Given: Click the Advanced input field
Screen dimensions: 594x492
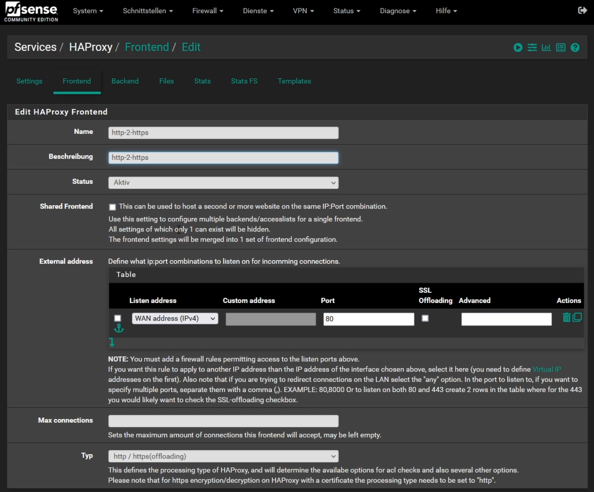Looking at the screenshot, I should [506, 319].
